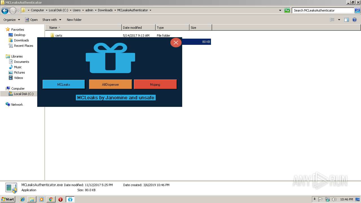Click MCLeaksAuthenticator.exe icon in details pane
Screen dimensions: 361x203
pyautogui.click(x=11, y=188)
